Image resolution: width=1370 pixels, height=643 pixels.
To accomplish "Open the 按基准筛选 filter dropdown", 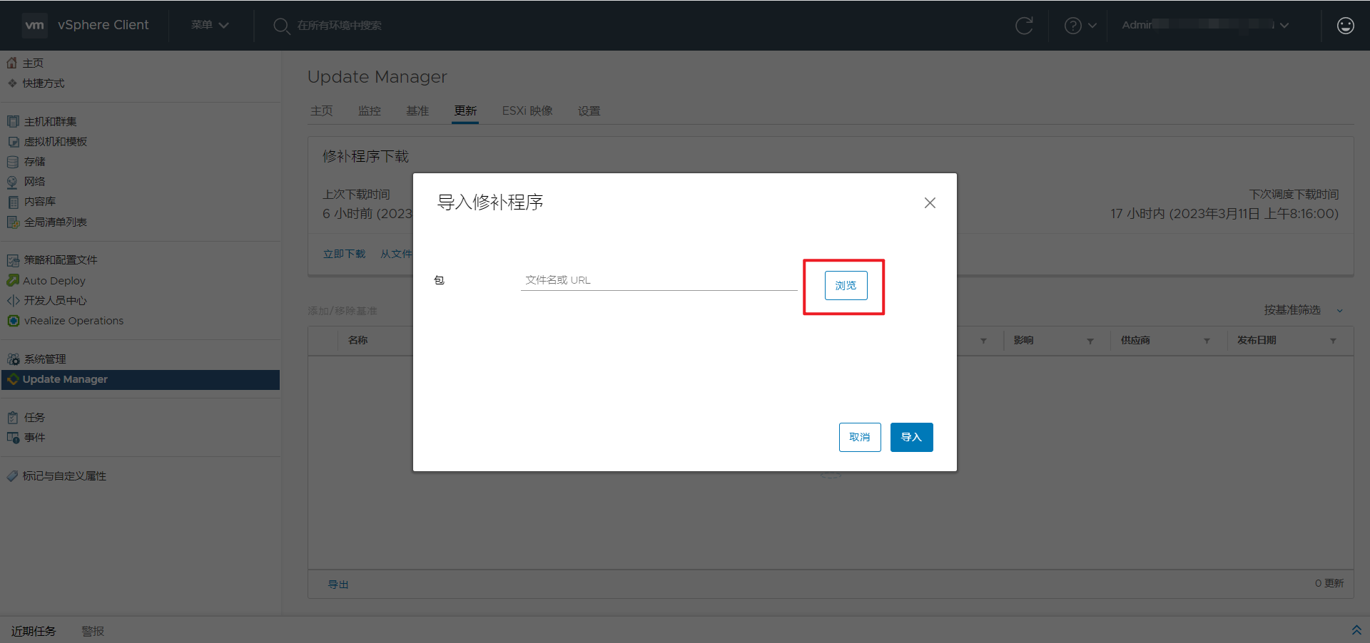I will click(x=1303, y=310).
